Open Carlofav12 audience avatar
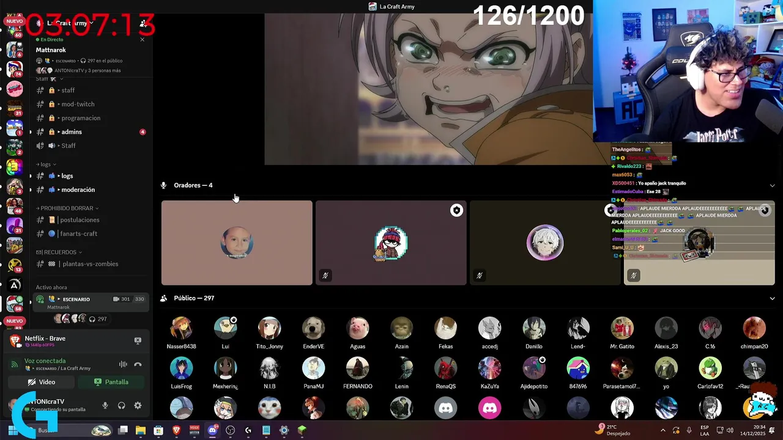This screenshot has height=440, width=783. (x=710, y=369)
